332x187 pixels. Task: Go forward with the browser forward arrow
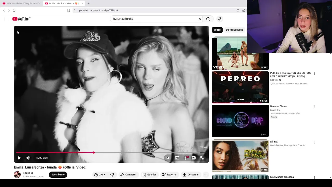[x=9, y=10]
